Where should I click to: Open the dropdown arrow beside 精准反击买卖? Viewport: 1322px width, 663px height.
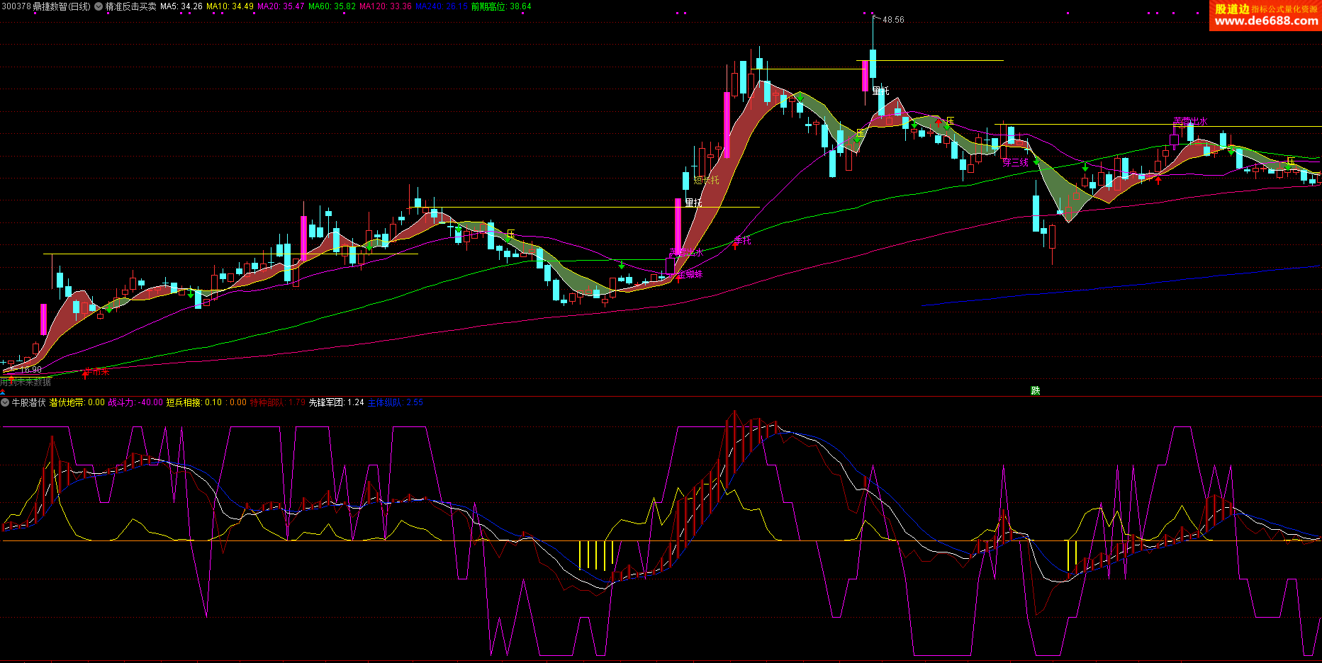click(99, 6)
